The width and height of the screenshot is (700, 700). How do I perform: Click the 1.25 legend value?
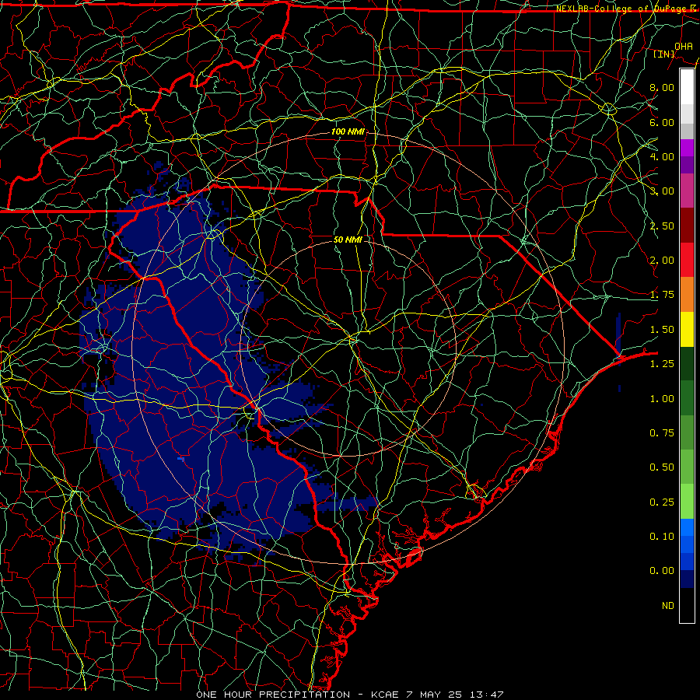[662, 364]
